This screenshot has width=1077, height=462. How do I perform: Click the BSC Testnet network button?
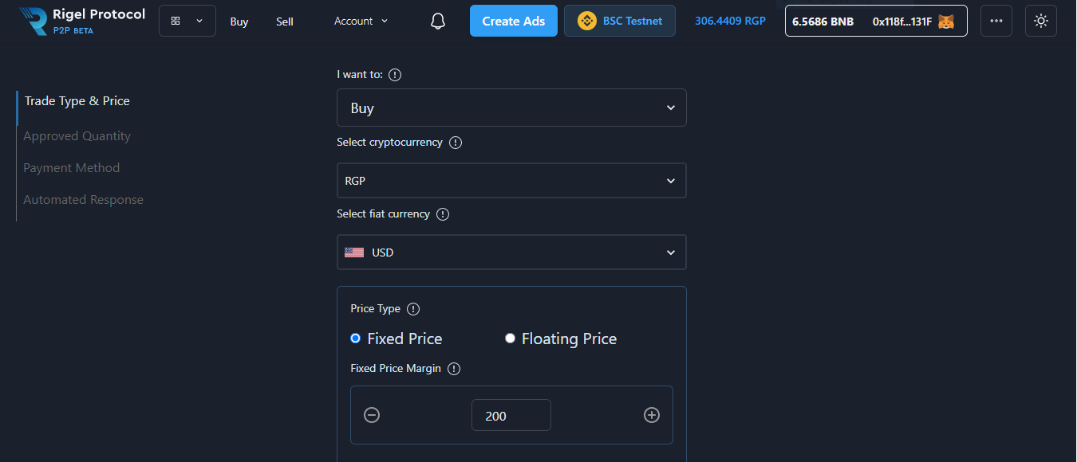point(620,22)
